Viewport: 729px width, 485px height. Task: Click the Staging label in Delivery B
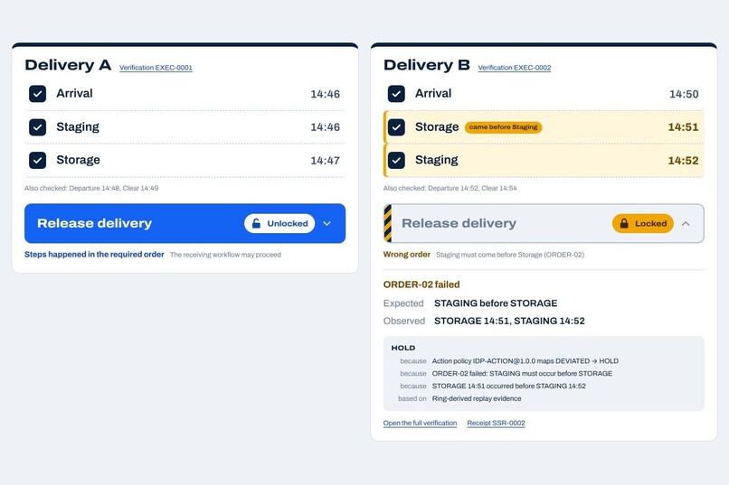[437, 160]
